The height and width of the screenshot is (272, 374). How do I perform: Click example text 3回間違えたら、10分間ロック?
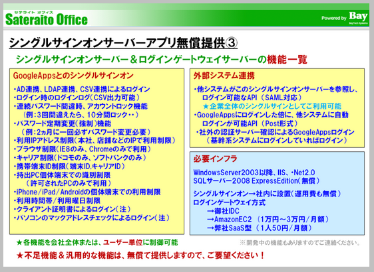coord(81,115)
